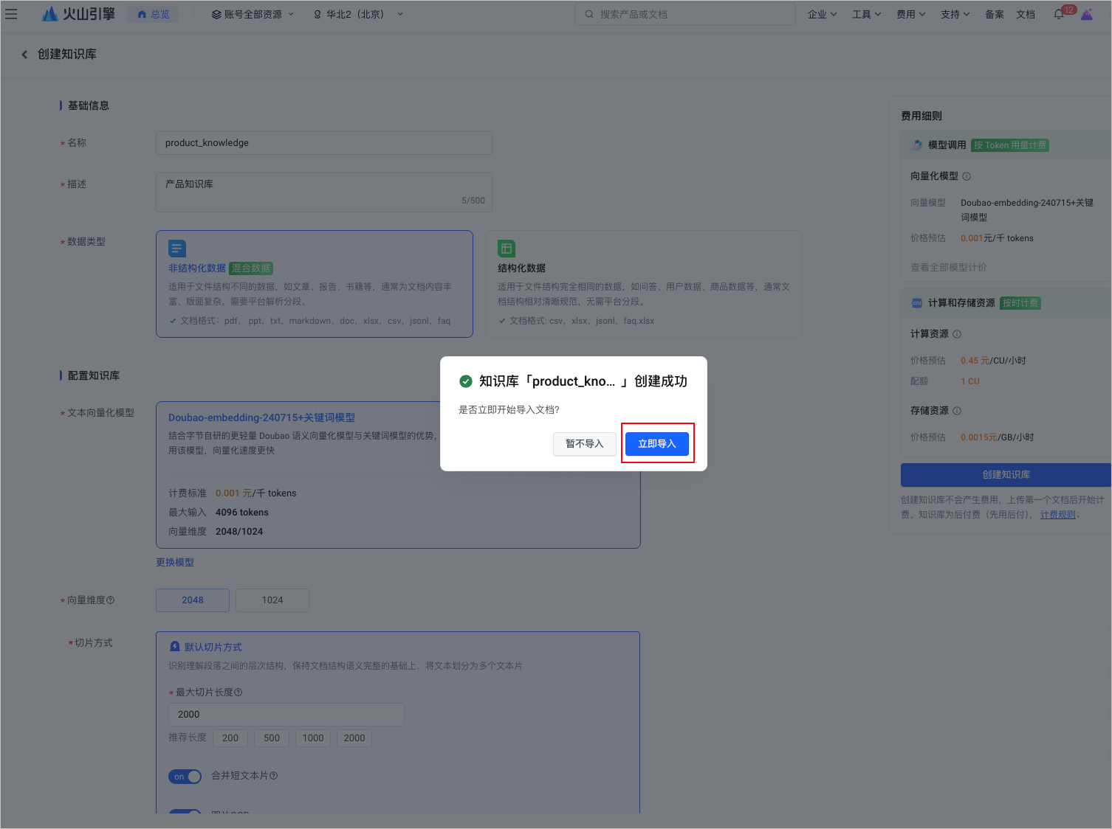The height and width of the screenshot is (829, 1112).
Task: Focus the 搜索产品或文档 search field
Action: (684, 14)
